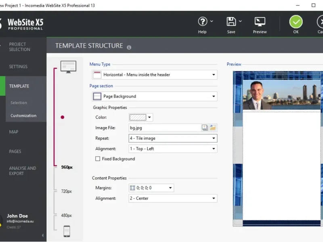Expand the Save options arrow
The height and width of the screenshot is (242, 323).
(x=240, y=21)
